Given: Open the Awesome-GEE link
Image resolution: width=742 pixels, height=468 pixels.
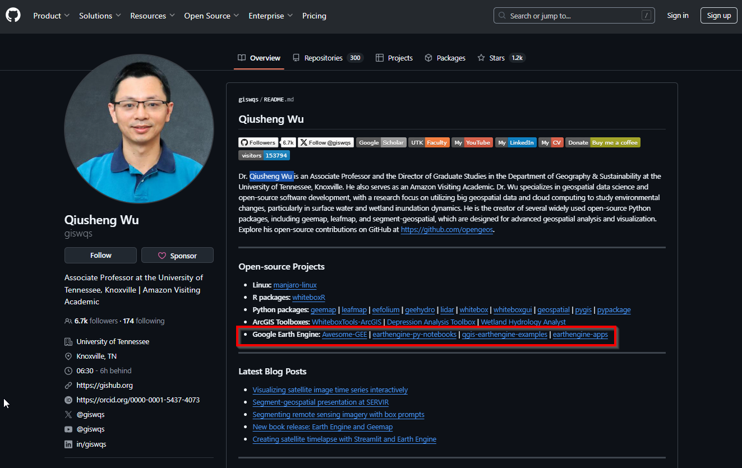Looking at the screenshot, I should (345, 335).
